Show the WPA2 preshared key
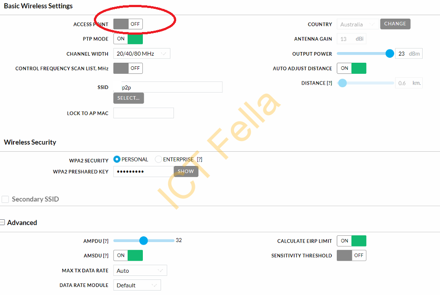 pos(186,171)
